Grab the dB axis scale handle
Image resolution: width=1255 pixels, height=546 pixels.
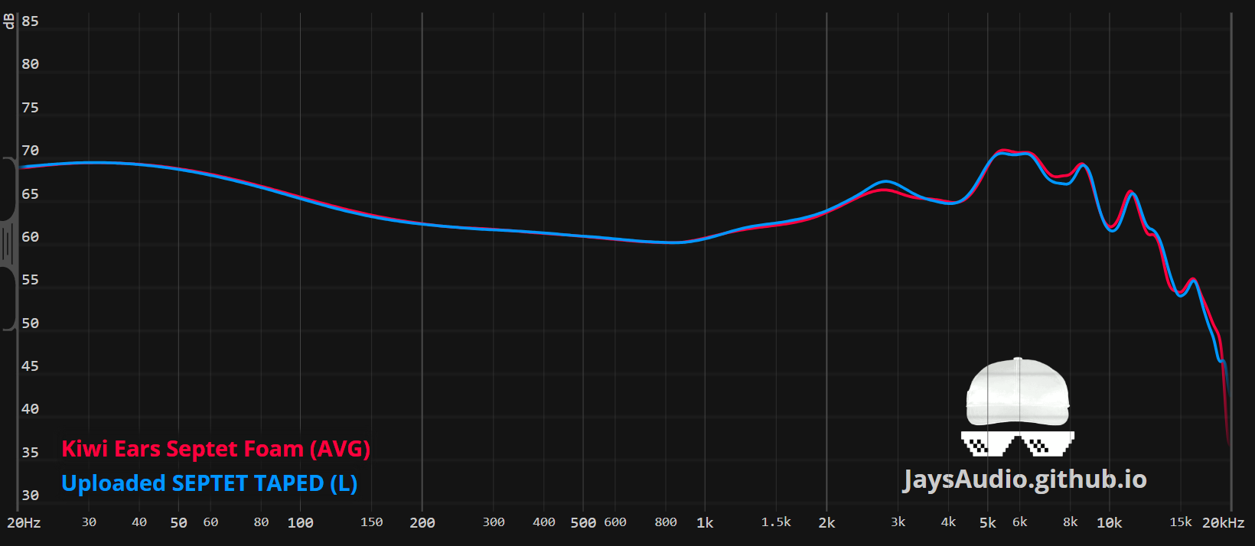pyautogui.click(x=8, y=244)
